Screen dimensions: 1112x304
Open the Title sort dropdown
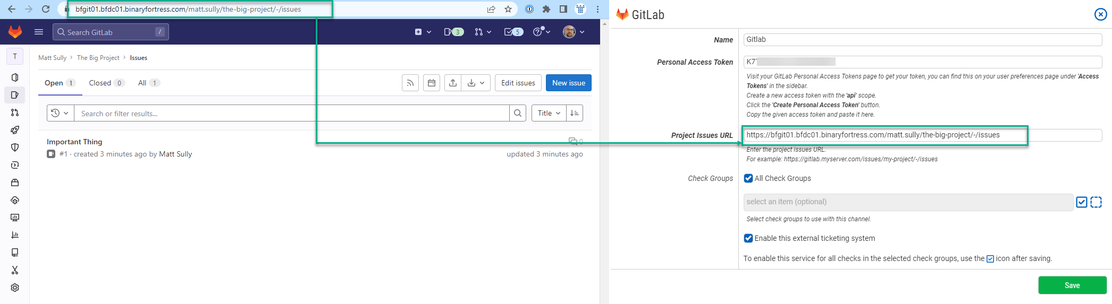549,113
